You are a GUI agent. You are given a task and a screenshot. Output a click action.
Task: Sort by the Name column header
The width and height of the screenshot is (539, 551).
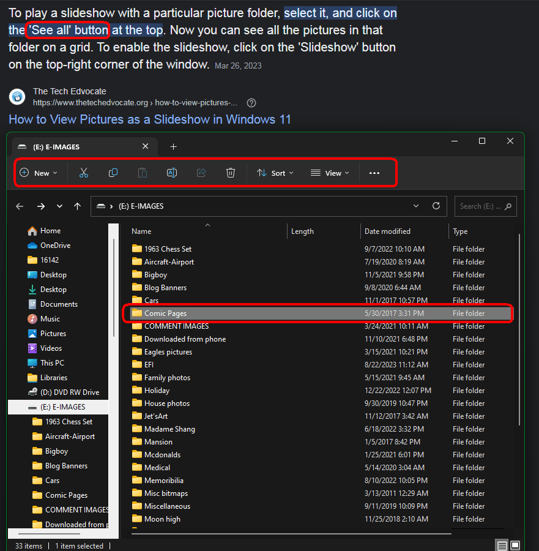pos(141,231)
